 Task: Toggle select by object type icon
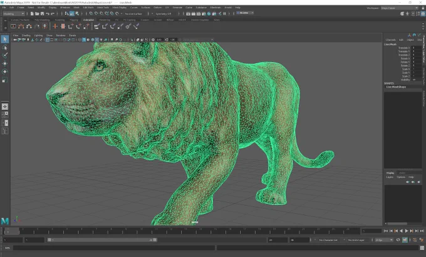point(71,13)
